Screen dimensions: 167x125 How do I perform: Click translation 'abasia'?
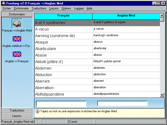click(x=98, y=55)
